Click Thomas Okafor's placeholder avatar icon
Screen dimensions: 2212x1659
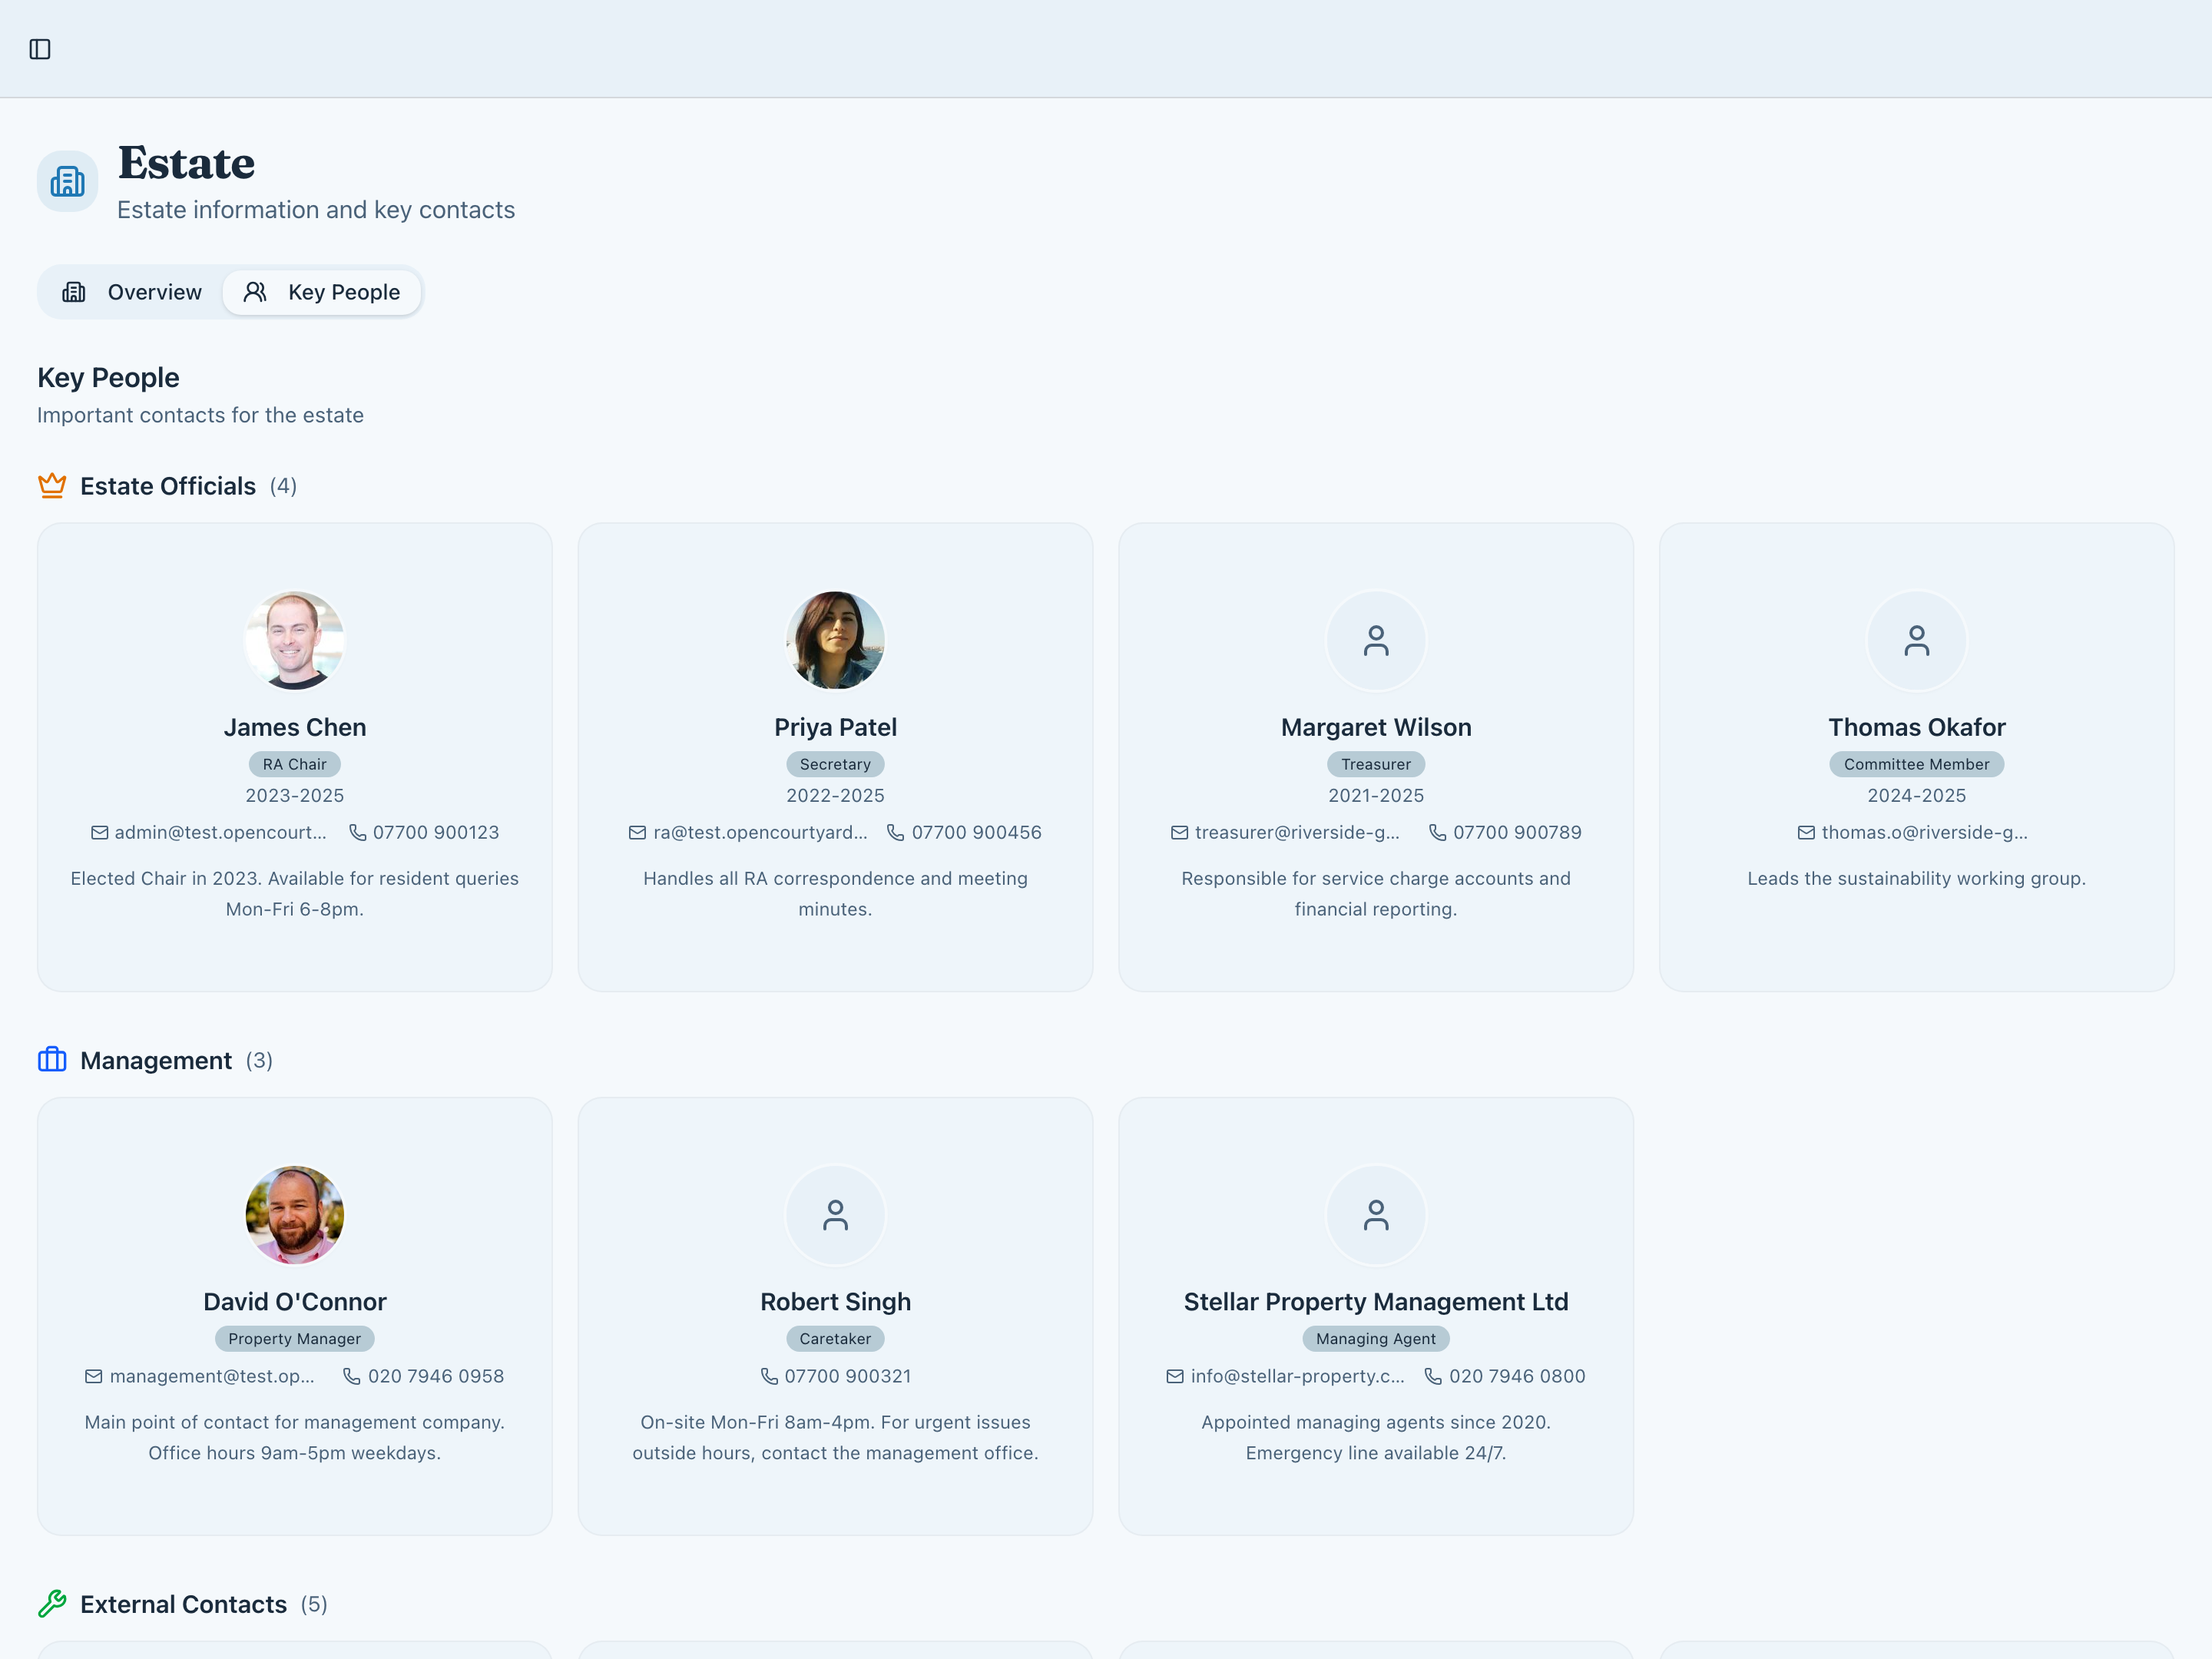pyautogui.click(x=1916, y=640)
